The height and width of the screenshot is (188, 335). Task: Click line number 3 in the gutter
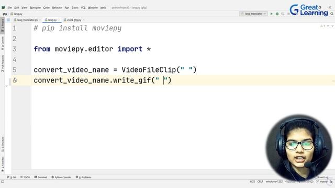tap(14, 49)
